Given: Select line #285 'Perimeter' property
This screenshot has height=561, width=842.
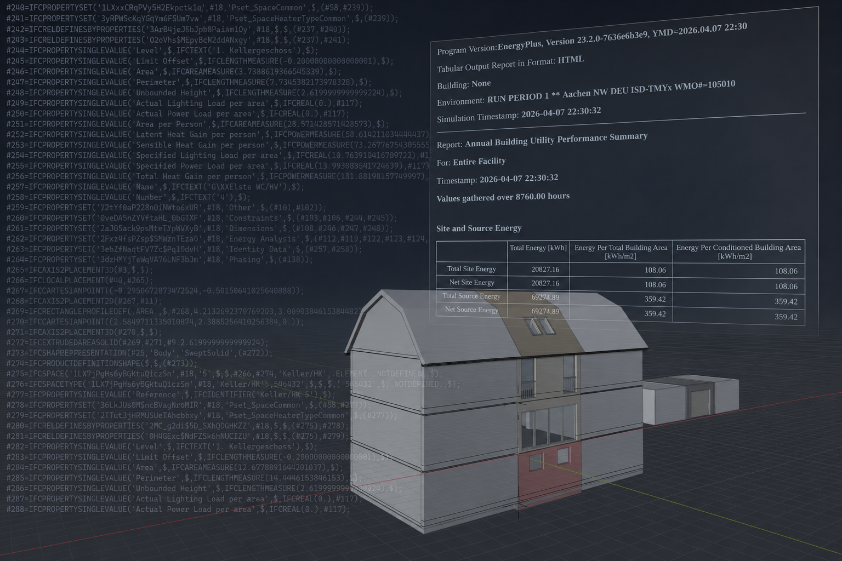Looking at the screenshot, I should (x=184, y=478).
